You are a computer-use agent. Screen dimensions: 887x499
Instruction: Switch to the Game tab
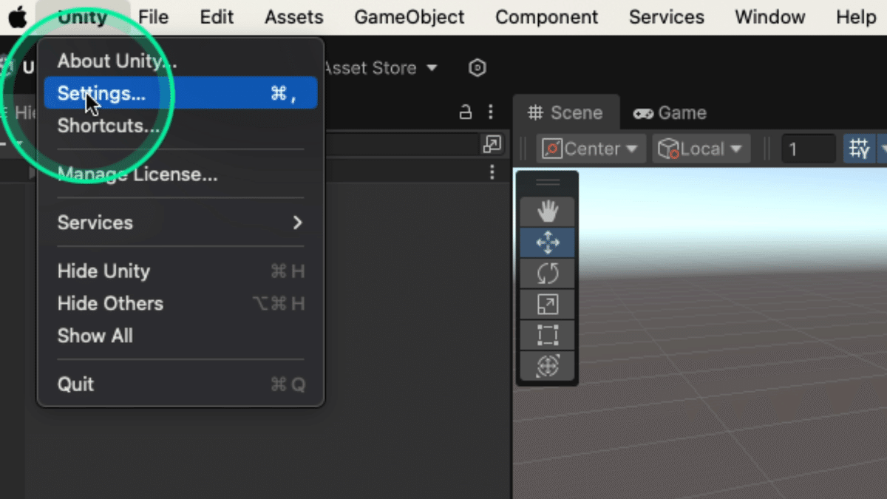tap(670, 113)
